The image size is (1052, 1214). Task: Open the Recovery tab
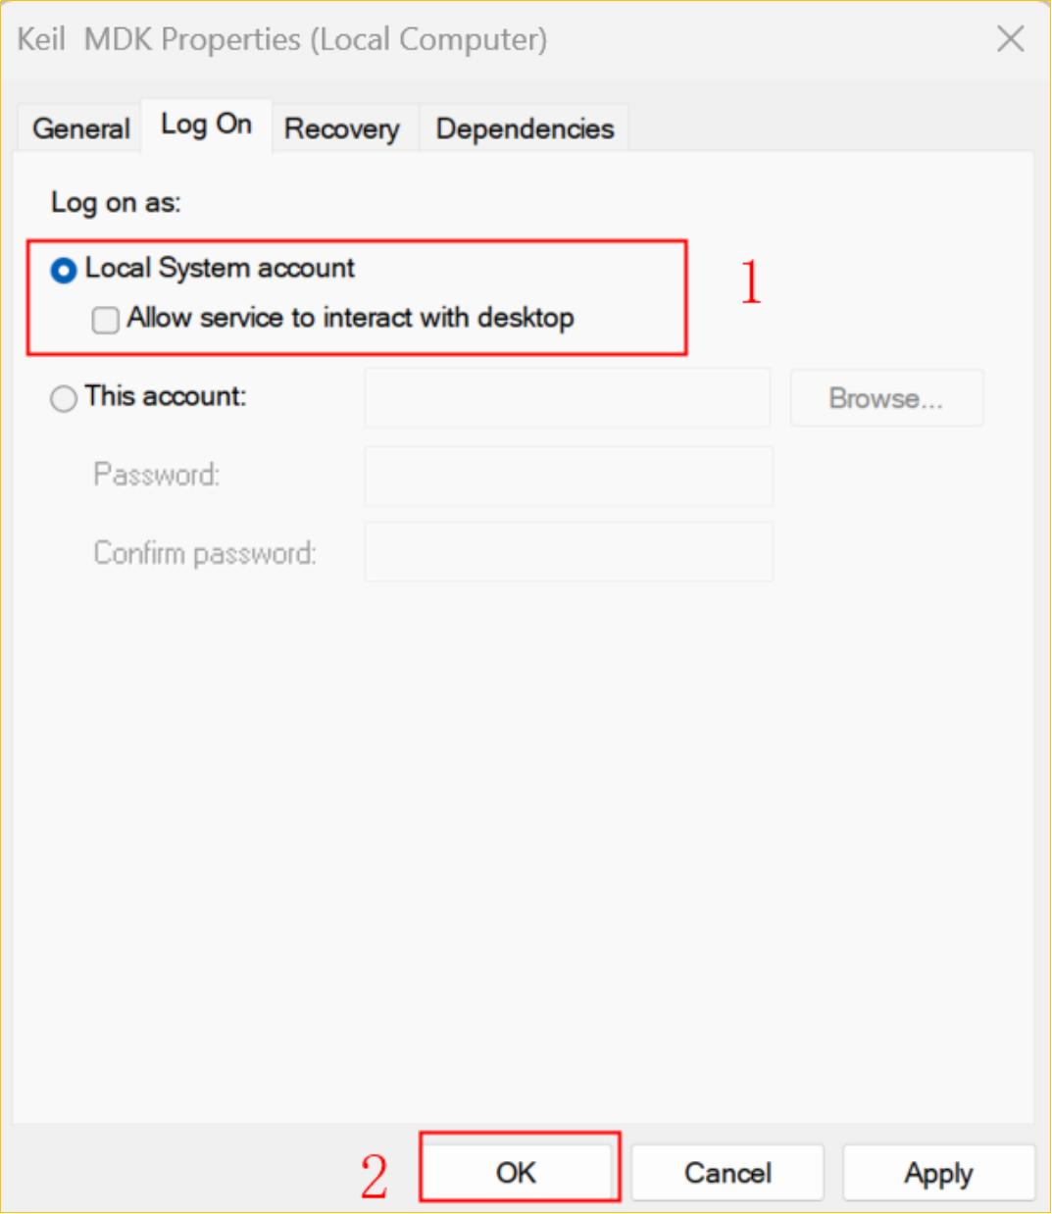point(341,128)
